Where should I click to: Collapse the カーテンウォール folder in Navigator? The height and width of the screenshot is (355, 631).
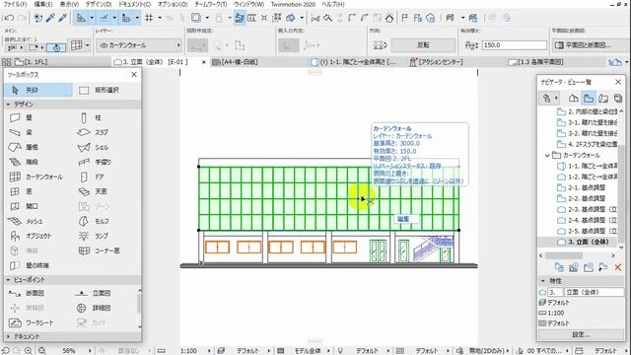(547, 155)
